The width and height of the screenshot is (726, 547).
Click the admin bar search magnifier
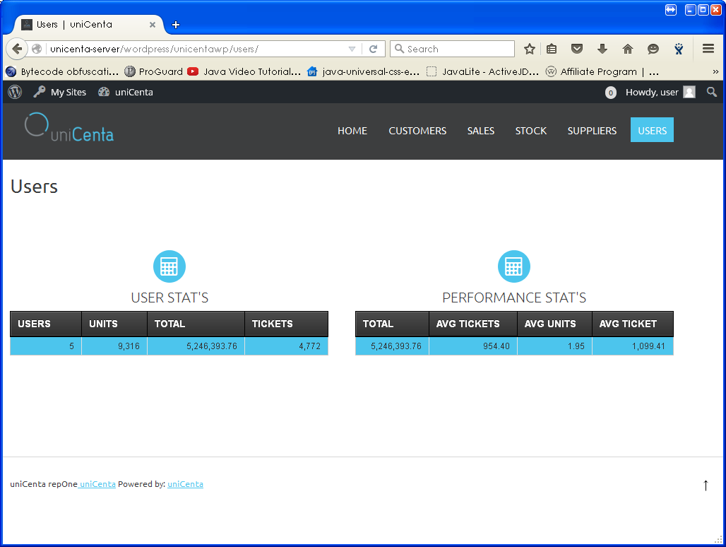click(712, 92)
